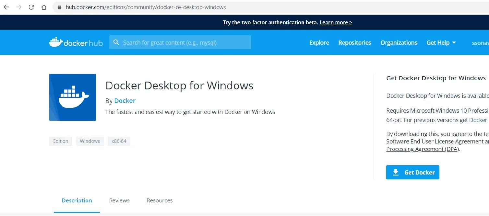Image resolution: width=489 pixels, height=216 pixels.
Task: Open Repositories in the navigation bar
Action: point(354,42)
